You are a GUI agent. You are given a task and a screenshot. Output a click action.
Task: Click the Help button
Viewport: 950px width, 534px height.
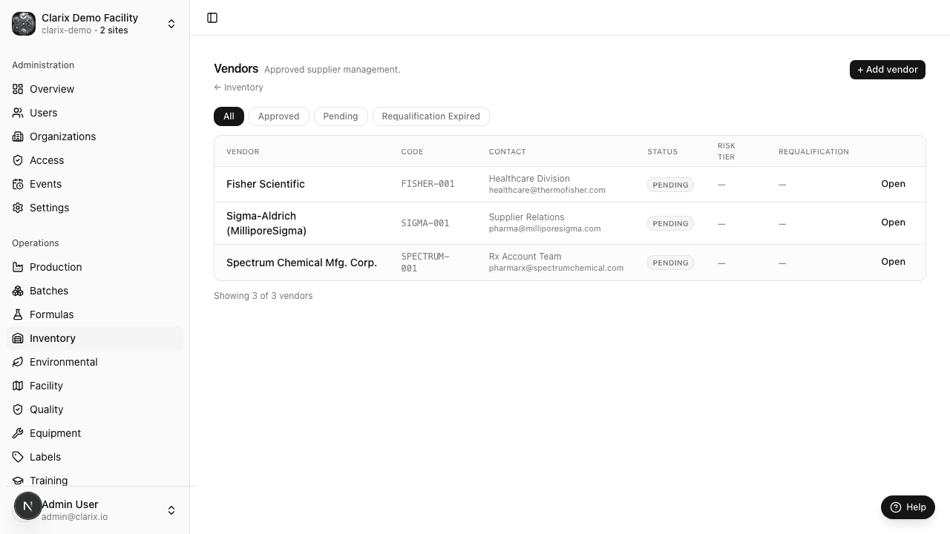908,507
